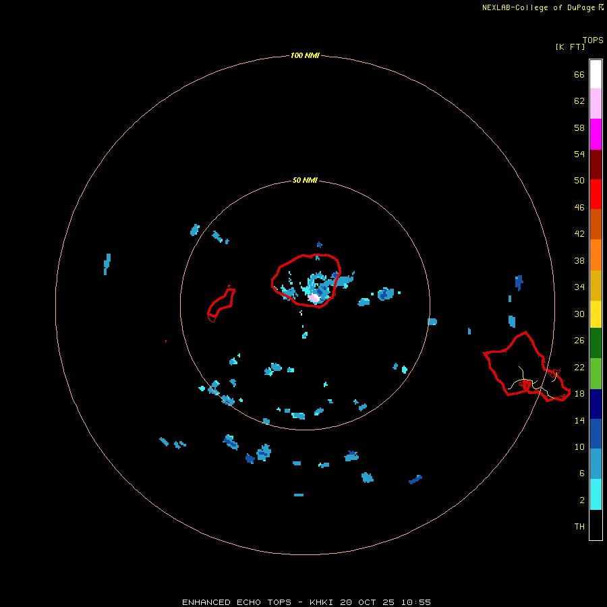Screen dimensions: 607x607
Task: Click the TOPS legend title
Action: [x=593, y=40]
